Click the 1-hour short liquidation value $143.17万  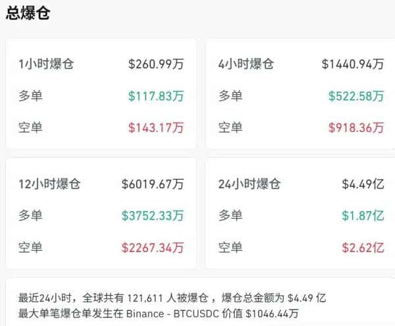click(156, 128)
